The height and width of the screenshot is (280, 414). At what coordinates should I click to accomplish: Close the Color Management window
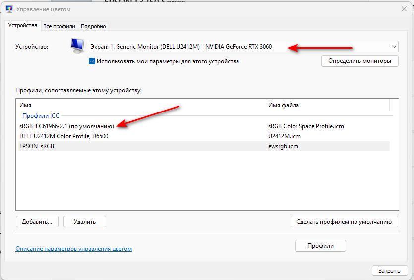[x=404, y=9]
